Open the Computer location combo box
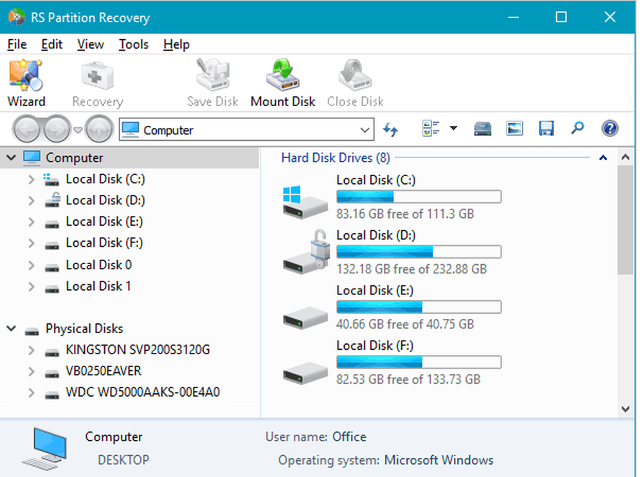 point(246,130)
